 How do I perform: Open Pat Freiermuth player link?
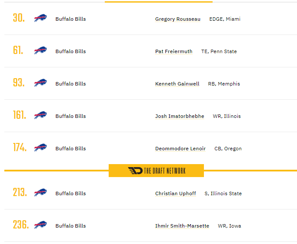(x=174, y=51)
